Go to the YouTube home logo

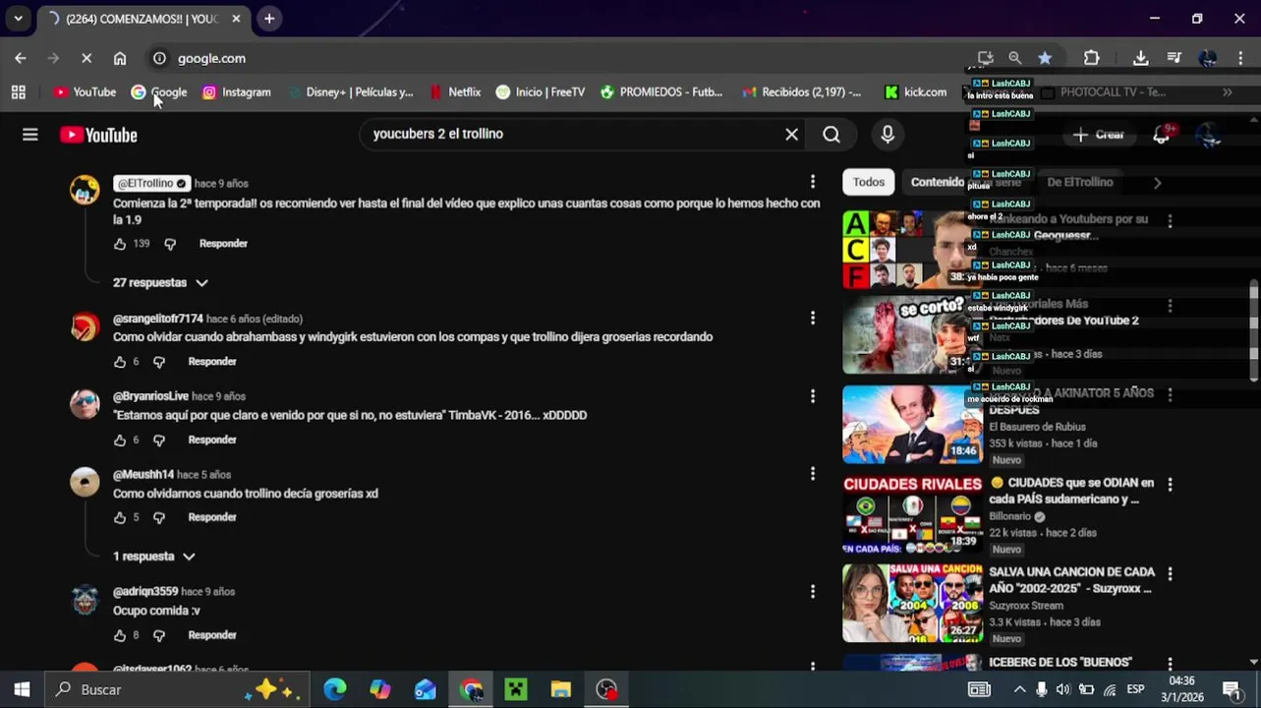coord(98,135)
